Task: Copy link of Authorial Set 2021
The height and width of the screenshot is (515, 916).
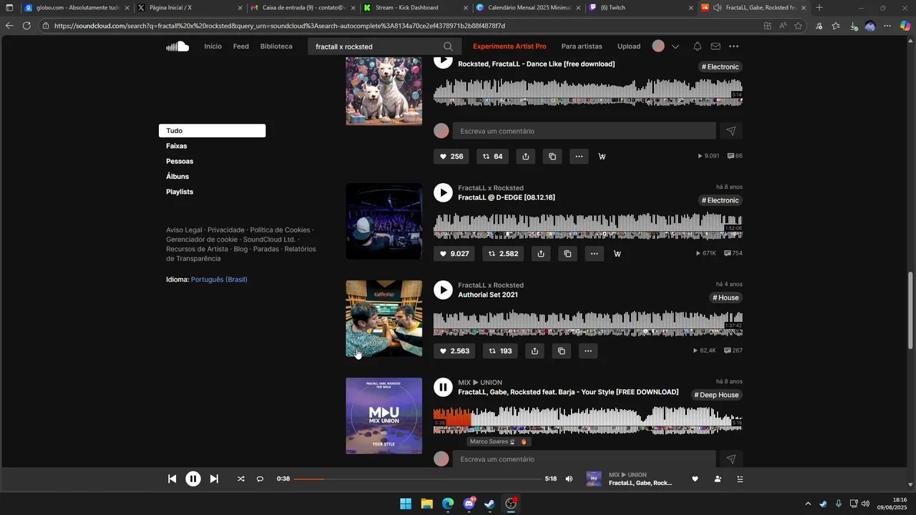Action: [x=561, y=351]
